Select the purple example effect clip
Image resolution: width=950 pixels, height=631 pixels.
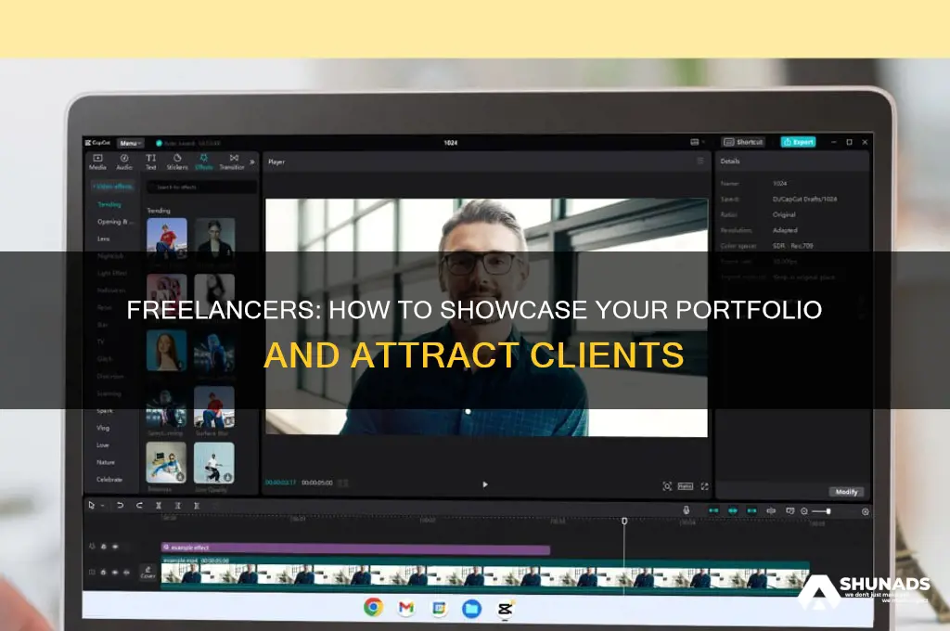(355, 548)
